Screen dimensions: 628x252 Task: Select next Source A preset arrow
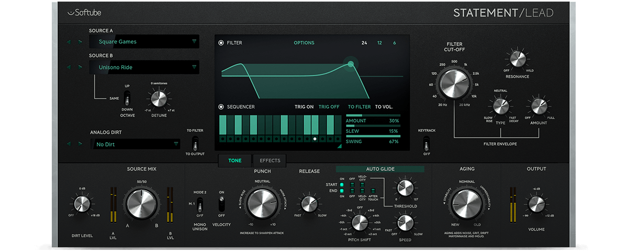80,42
